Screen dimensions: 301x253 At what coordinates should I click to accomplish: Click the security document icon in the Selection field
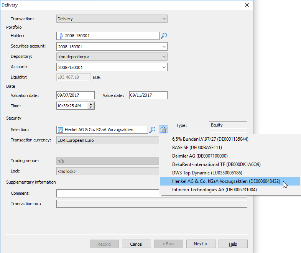61,130
